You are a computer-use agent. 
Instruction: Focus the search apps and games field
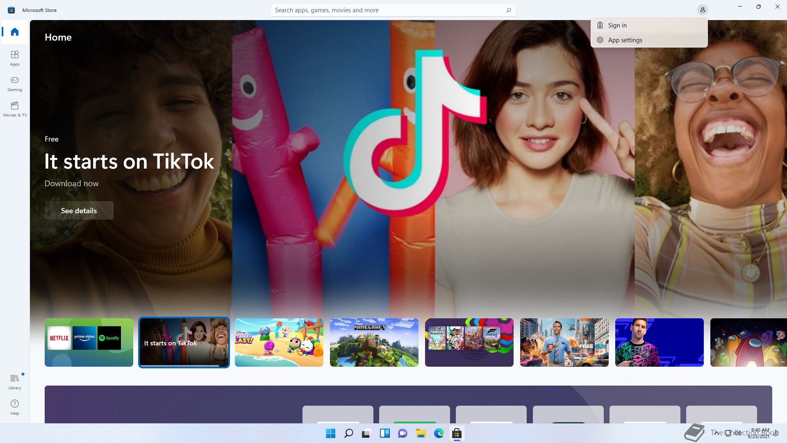(x=393, y=10)
